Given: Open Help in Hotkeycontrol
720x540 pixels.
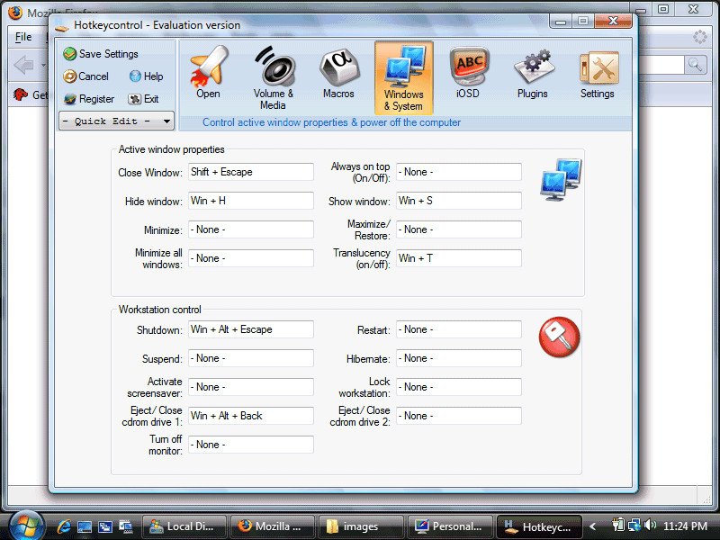Looking at the screenshot, I should (x=146, y=76).
